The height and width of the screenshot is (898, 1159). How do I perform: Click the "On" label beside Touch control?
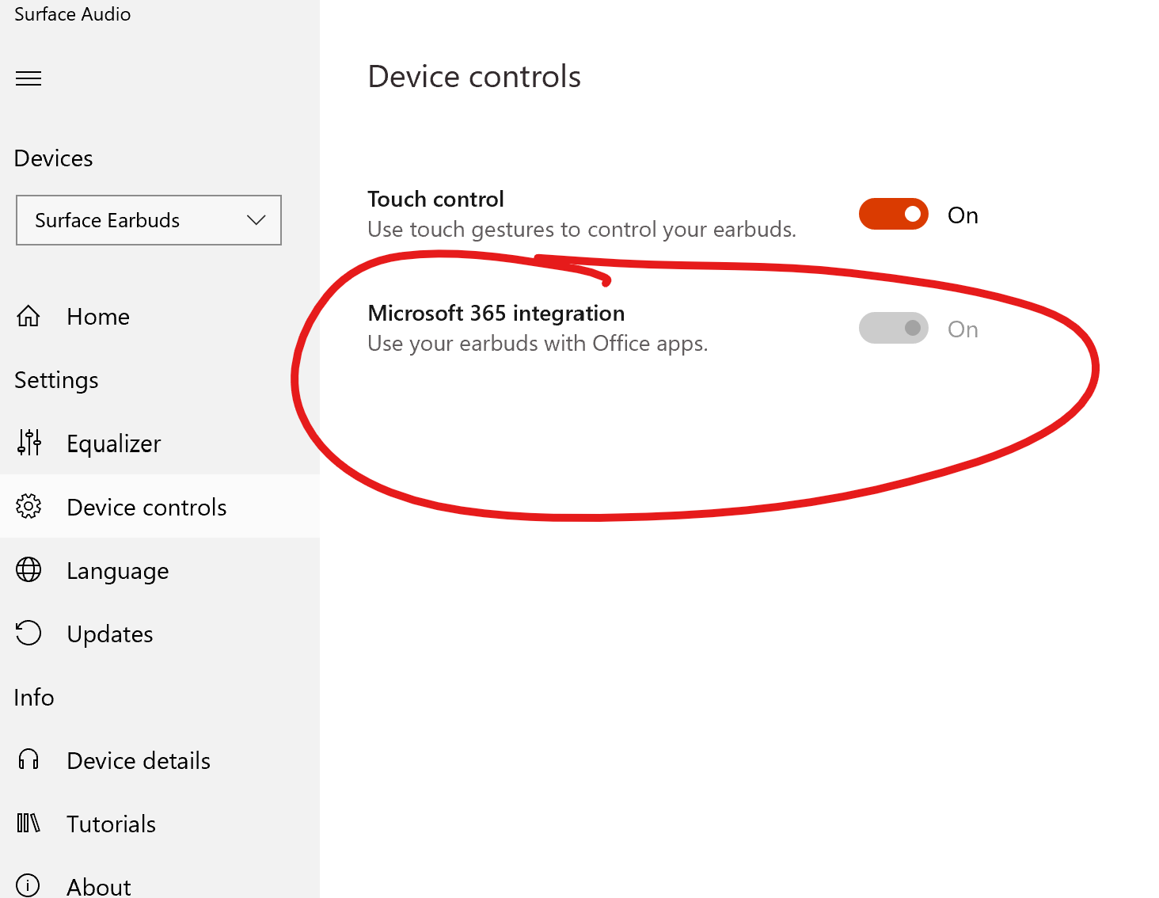(963, 215)
